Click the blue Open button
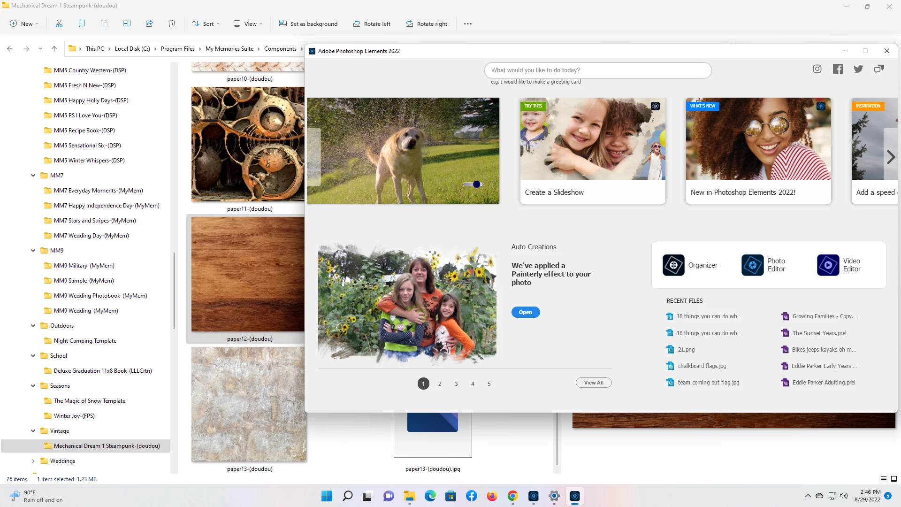Image resolution: width=901 pixels, height=507 pixels. tap(525, 313)
